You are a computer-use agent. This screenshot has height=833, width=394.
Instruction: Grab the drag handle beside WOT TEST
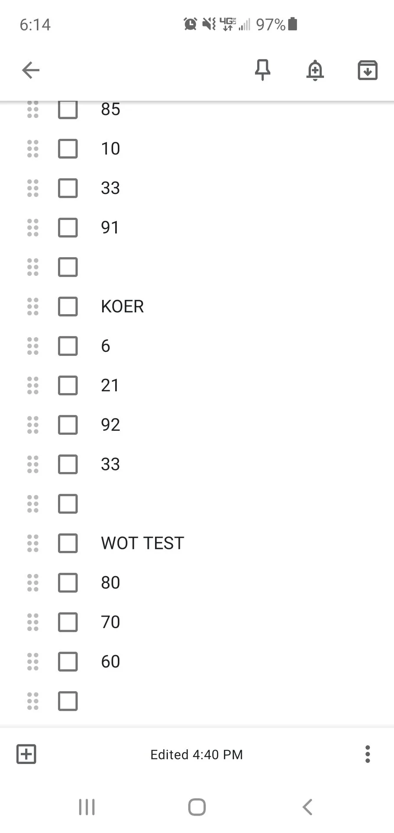click(33, 543)
